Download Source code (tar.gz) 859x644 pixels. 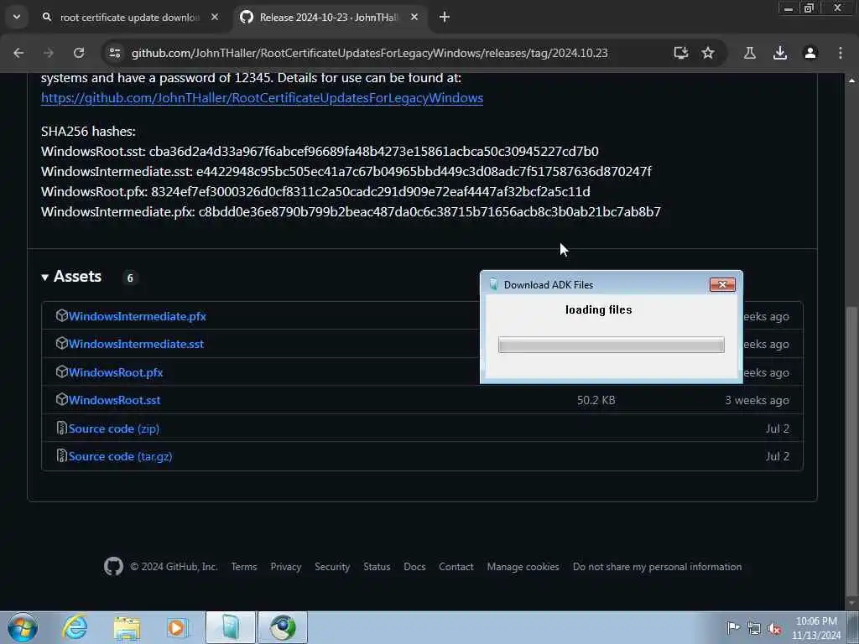pyautogui.click(x=120, y=457)
